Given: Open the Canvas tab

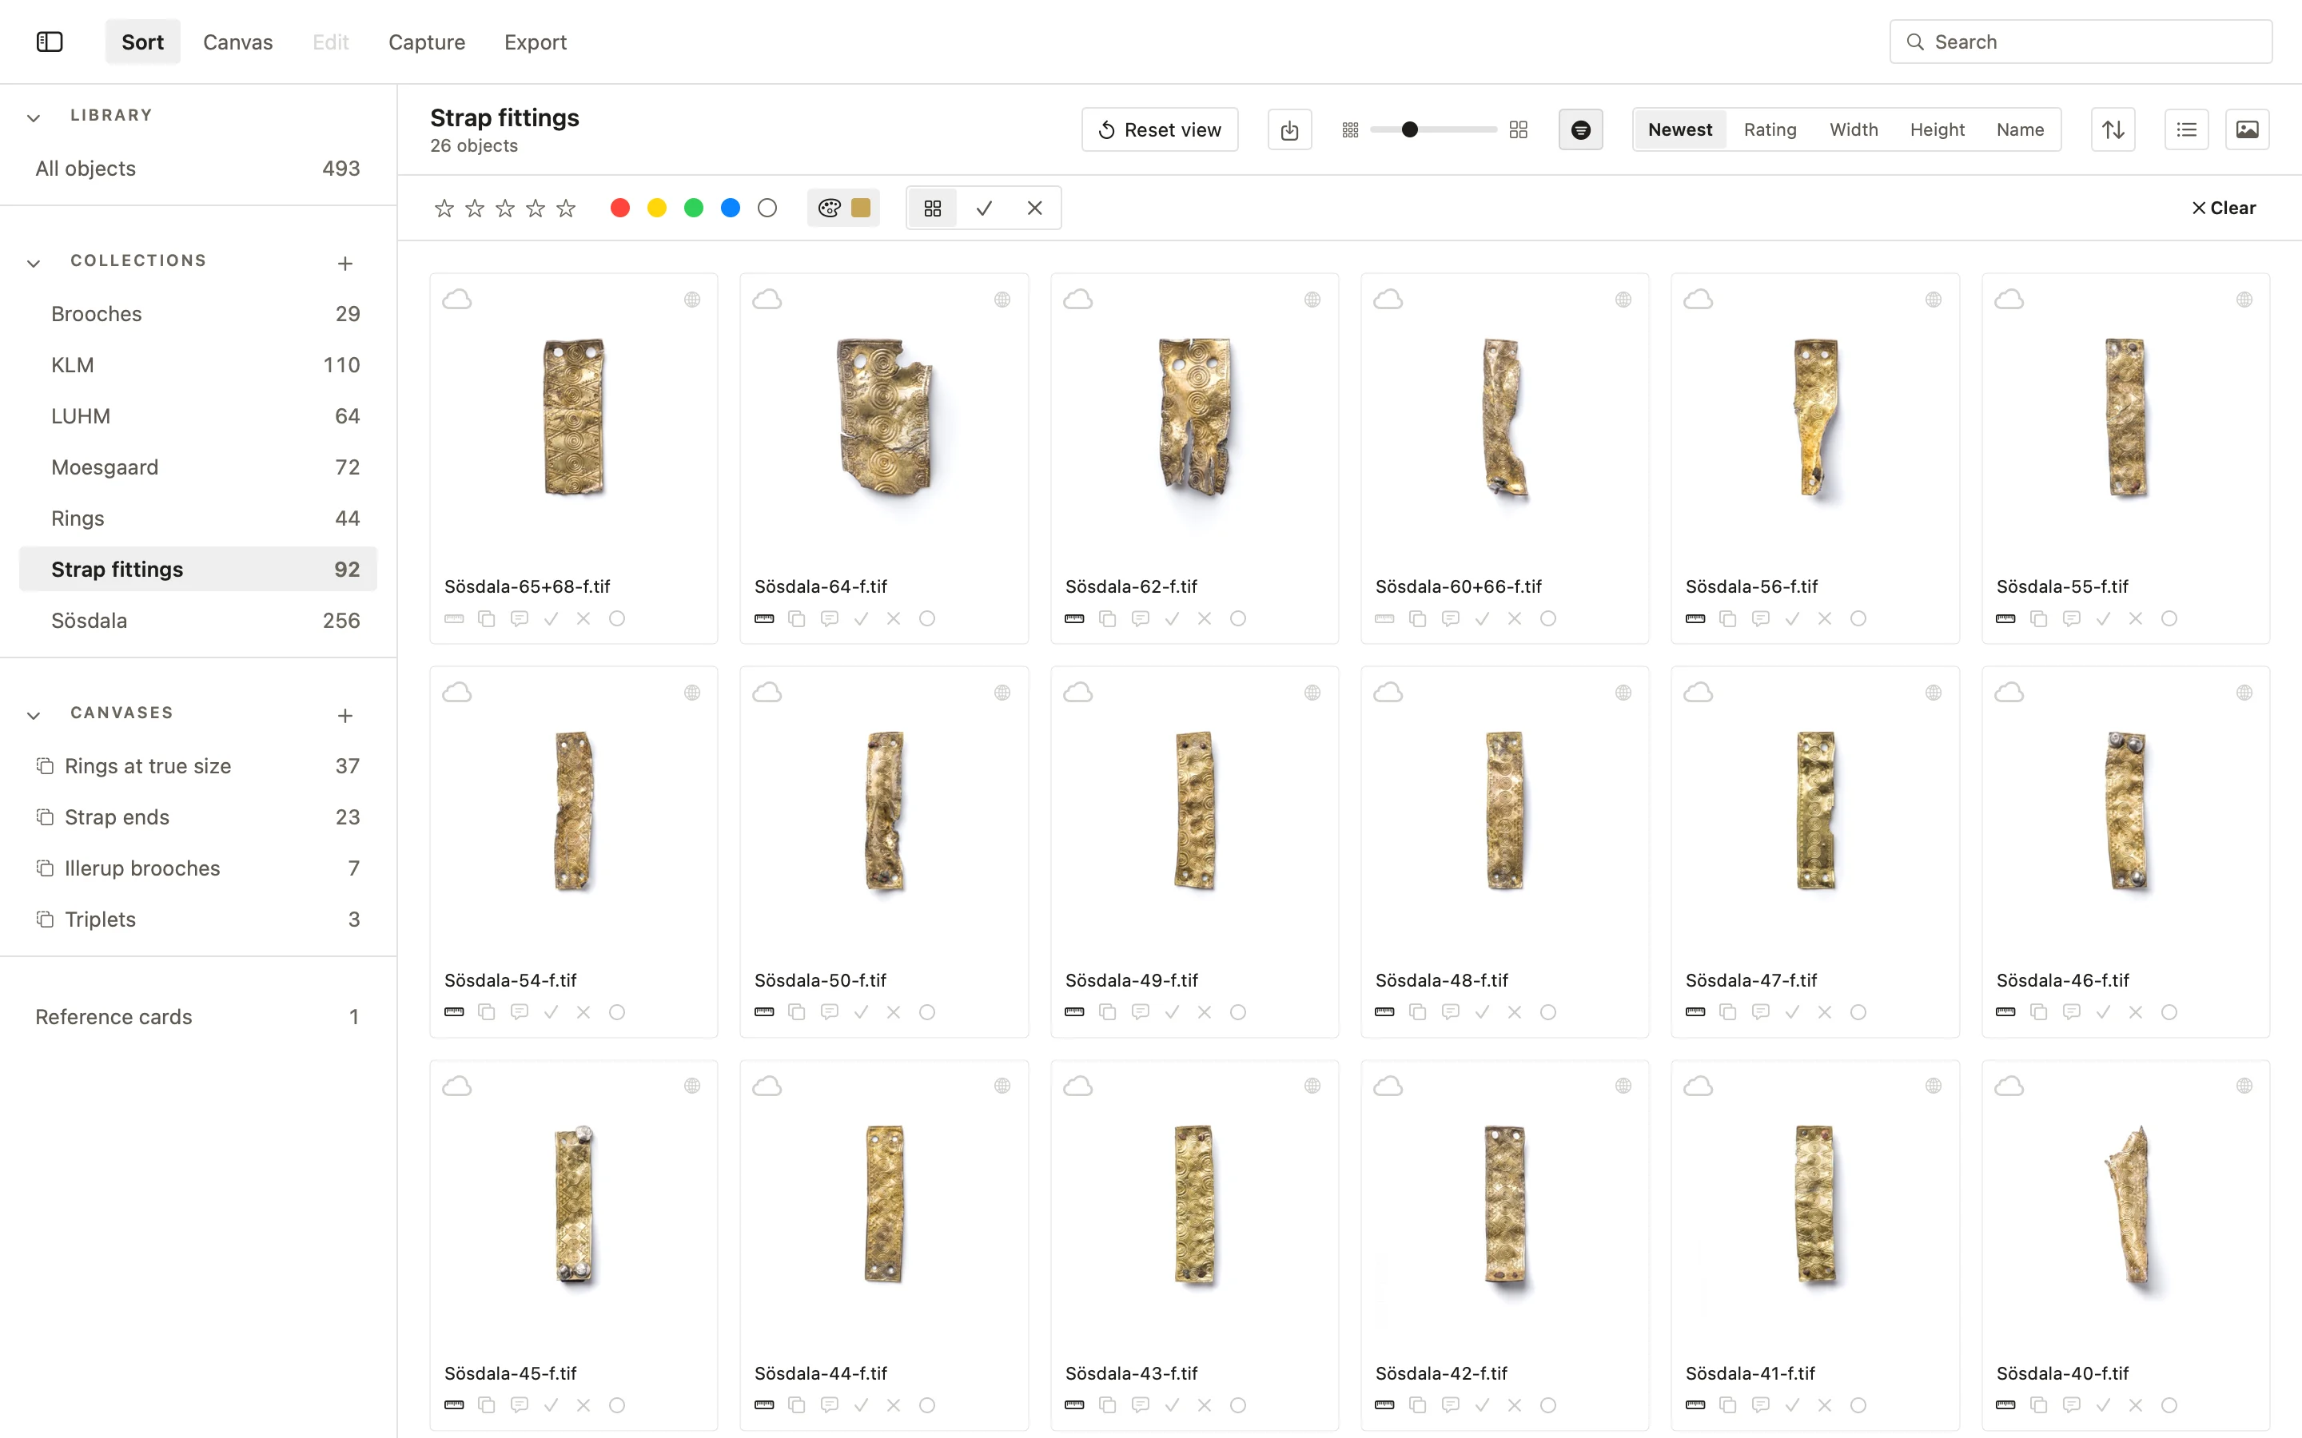Looking at the screenshot, I should pyautogui.click(x=238, y=42).
